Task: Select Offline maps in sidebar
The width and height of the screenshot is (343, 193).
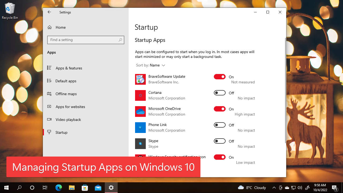Action: click(86, 94)
